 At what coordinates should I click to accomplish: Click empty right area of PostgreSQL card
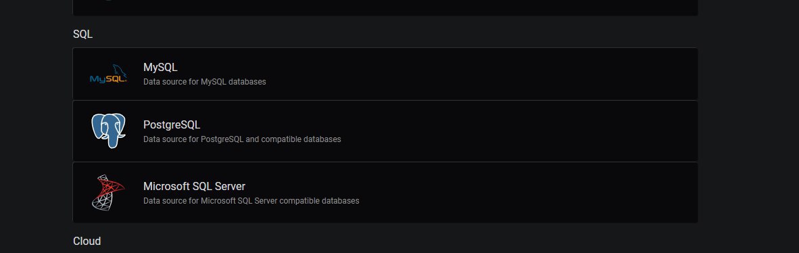pyautogui.click(x=510, y=131)
